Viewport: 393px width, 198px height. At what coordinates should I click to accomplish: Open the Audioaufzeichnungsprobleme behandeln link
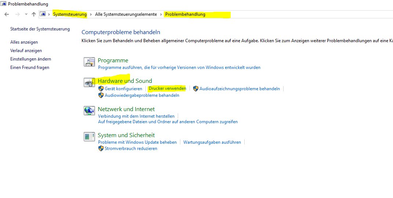239,89
